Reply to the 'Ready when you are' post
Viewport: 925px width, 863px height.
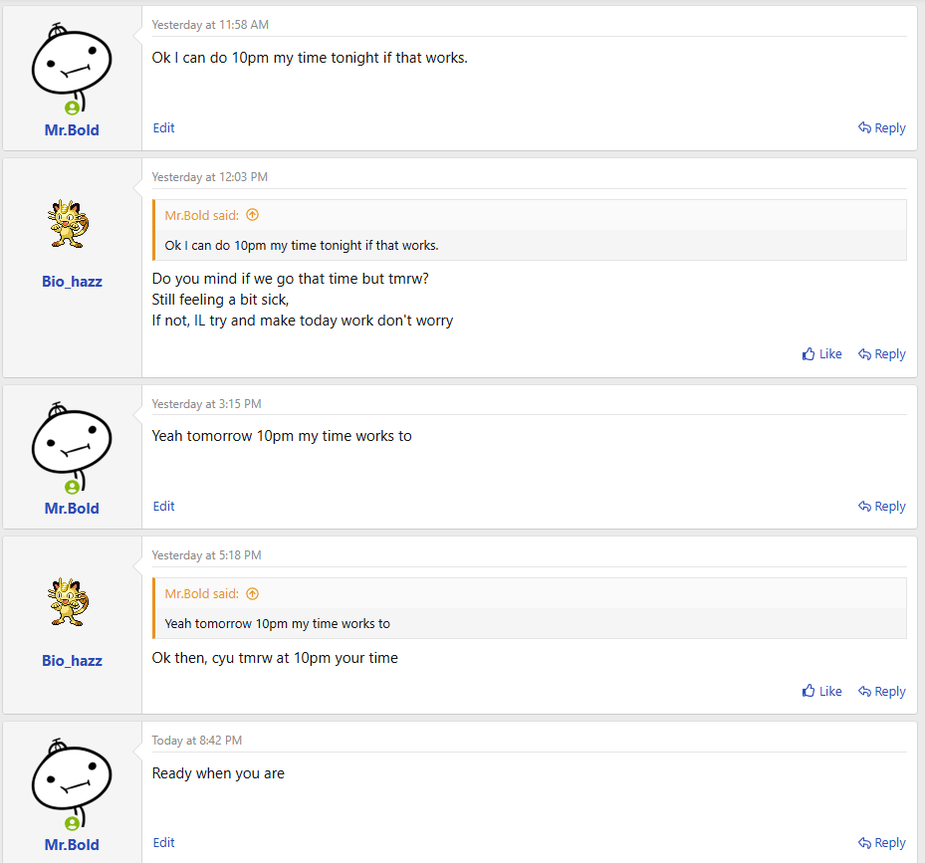point(882,843)
